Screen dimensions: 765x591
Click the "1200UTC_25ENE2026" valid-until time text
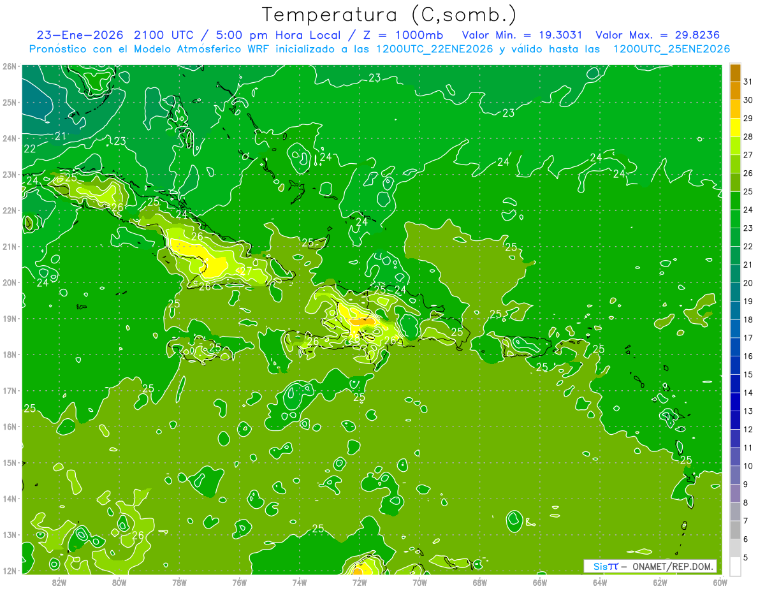(671, 49)
